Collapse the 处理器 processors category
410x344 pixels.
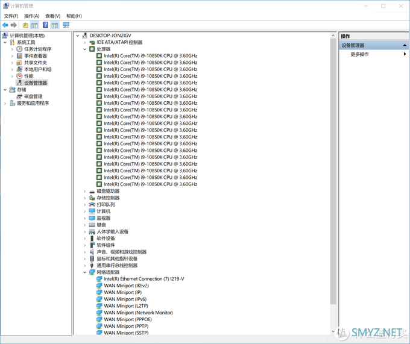click(x=85, y=49)
